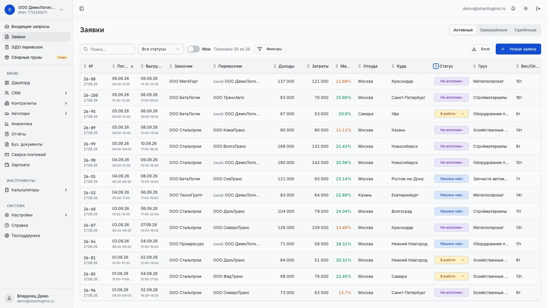Image resolution: width=548 pixels, height=308 pixels.
Task: Click the company avatar О
Action: point(10,10)
